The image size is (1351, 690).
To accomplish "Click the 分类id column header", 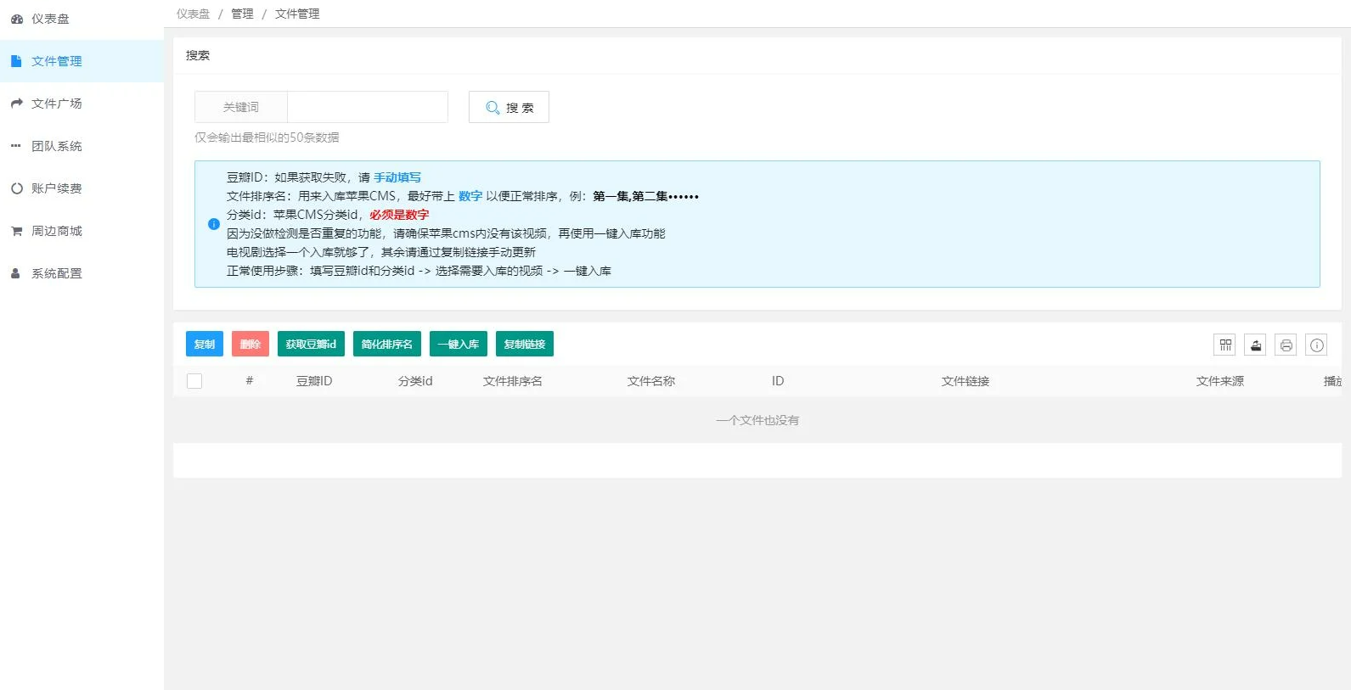I will [x=415, y=381].
